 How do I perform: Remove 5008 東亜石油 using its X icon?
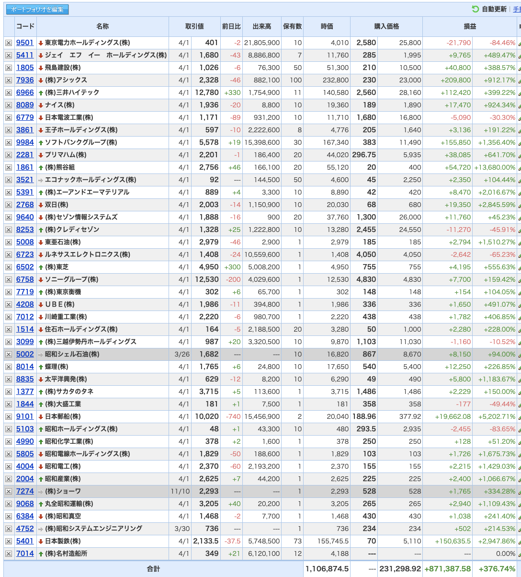[x=9, y=242]
